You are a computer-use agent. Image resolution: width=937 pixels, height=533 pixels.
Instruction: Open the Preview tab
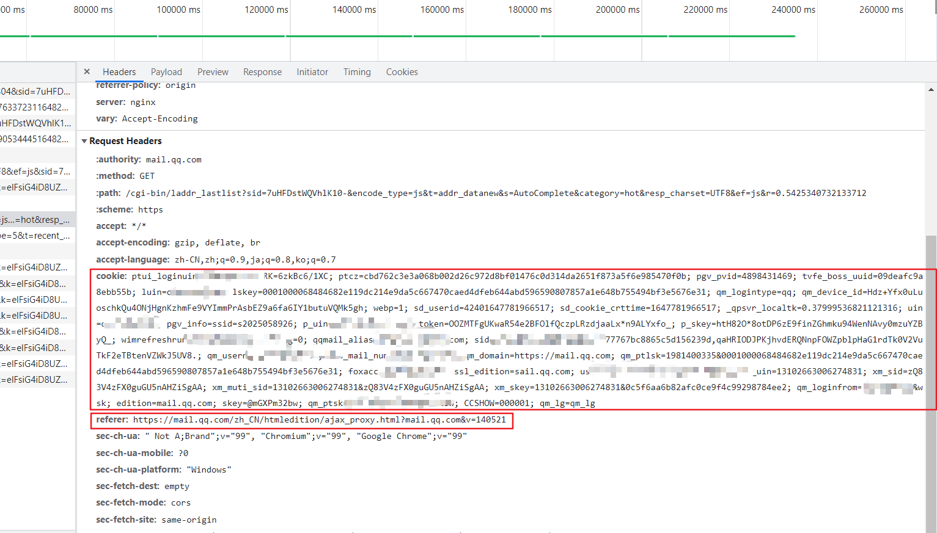[x=213, y=72]
